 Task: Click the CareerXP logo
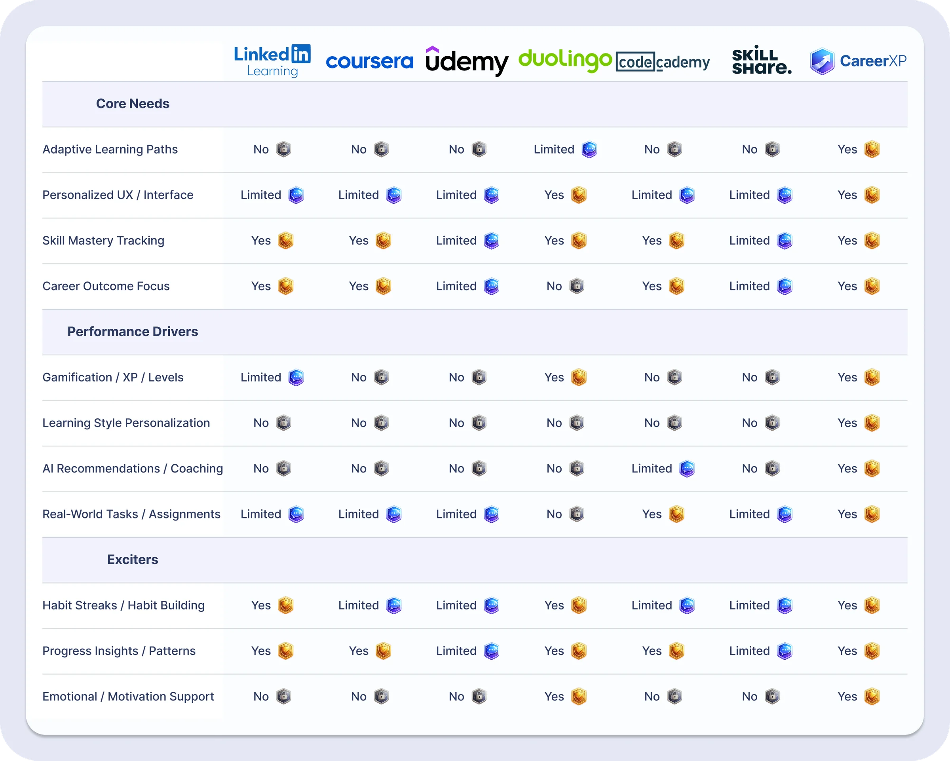point(858,61)
